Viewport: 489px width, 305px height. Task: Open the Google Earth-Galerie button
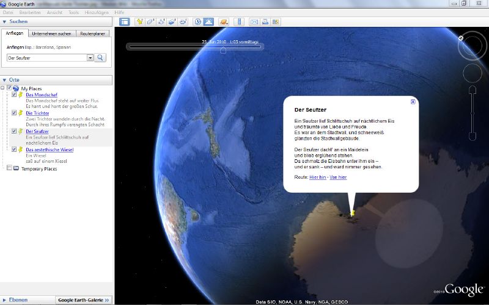84,300
